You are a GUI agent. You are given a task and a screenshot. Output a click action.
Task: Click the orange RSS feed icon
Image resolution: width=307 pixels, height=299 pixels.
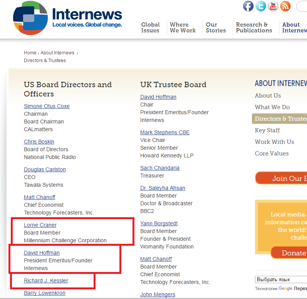point(285,6)
